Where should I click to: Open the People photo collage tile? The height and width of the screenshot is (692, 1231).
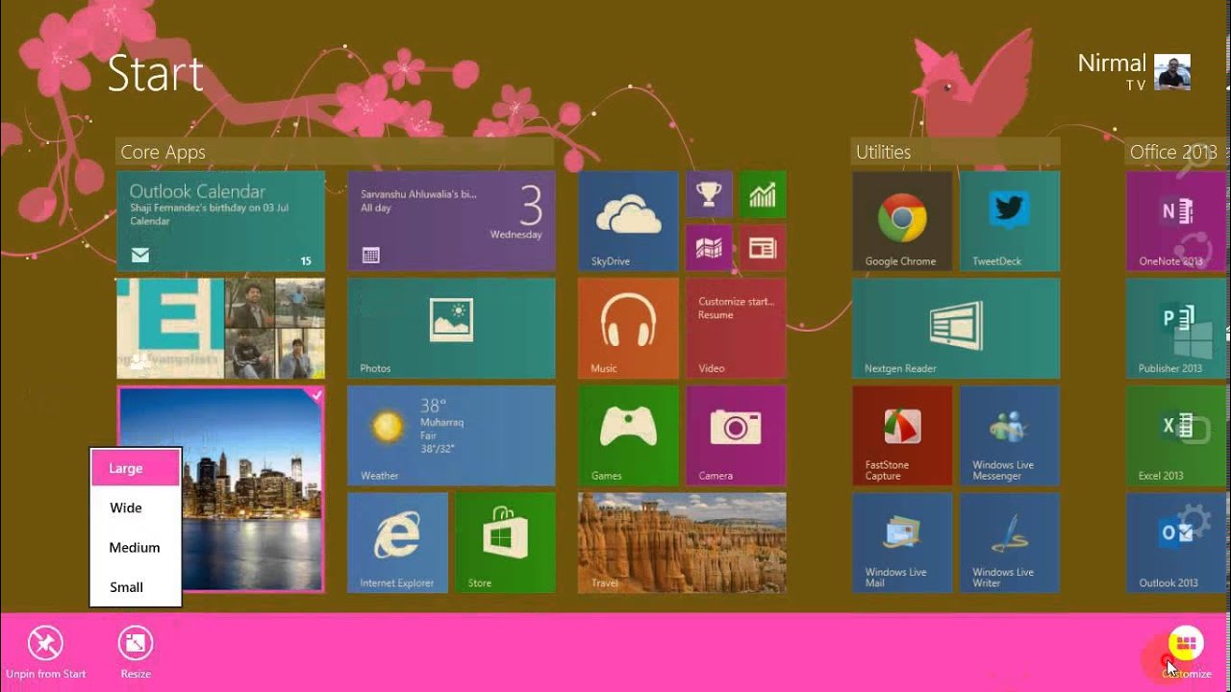[x=220, y=329]
